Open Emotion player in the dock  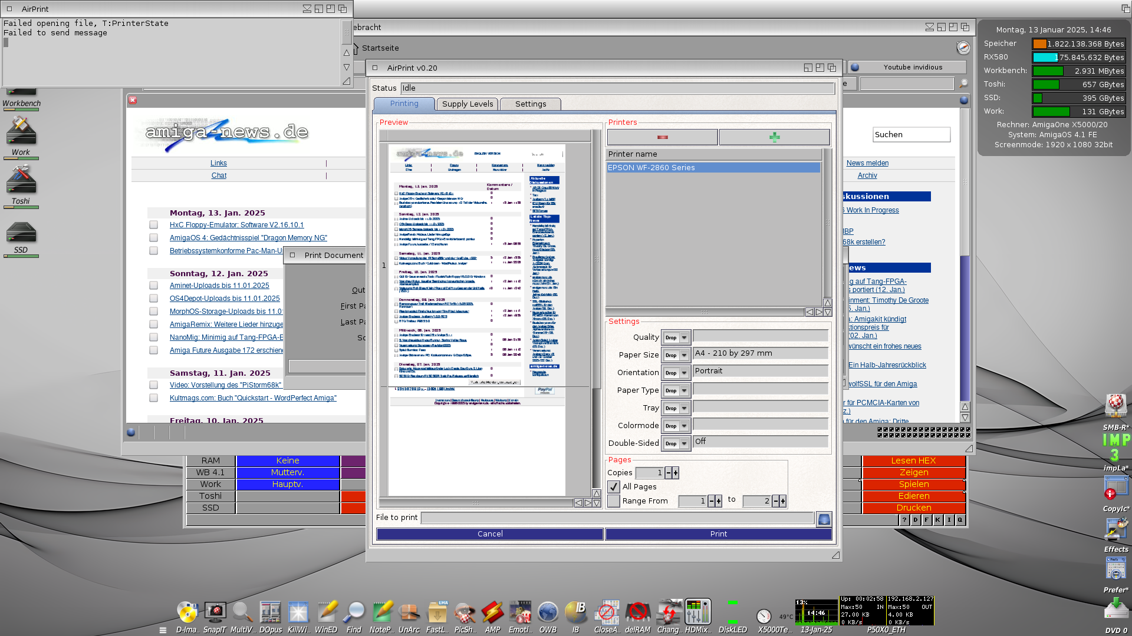[520, 612]
